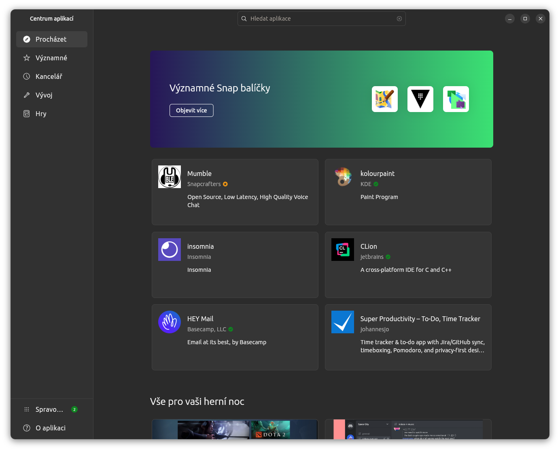The height and width of the screenshot is (451, 560).
Task: Click the wrench icon beside Vývoj
Action: coord(27,95)
